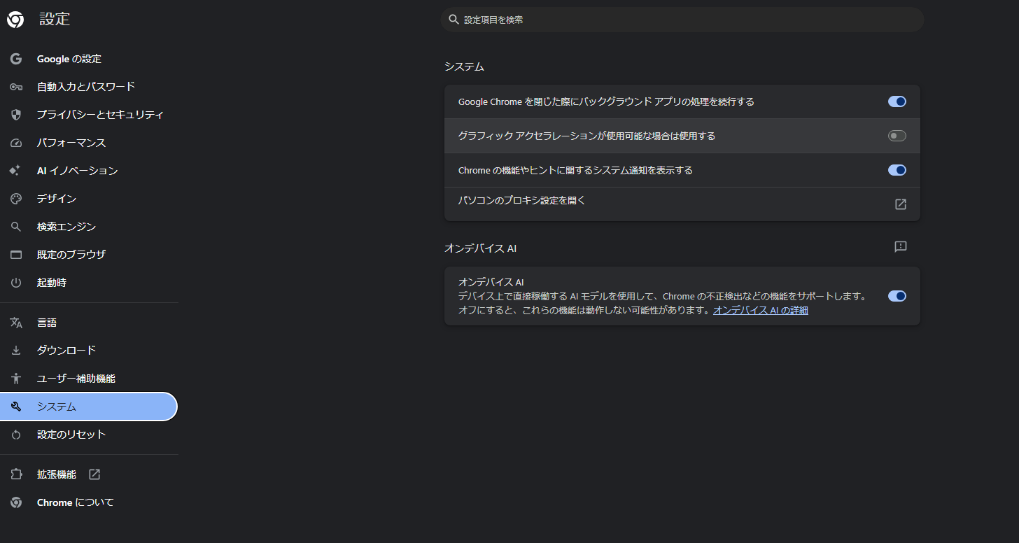The height and width of the screenshot is (543, 1019).
Task: Click the Chrome の機能やヒント notification label
Action: coord(575,170)
